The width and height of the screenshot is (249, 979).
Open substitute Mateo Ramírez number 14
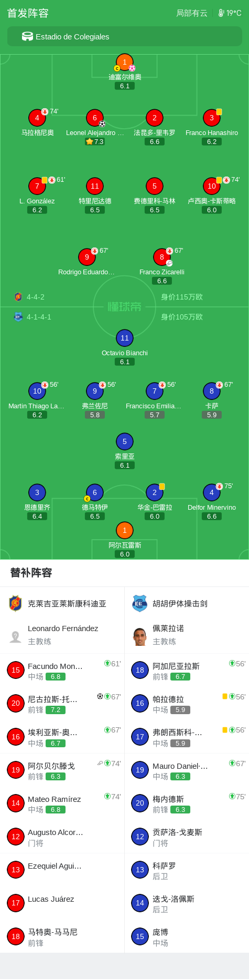[x=62, y=803]
